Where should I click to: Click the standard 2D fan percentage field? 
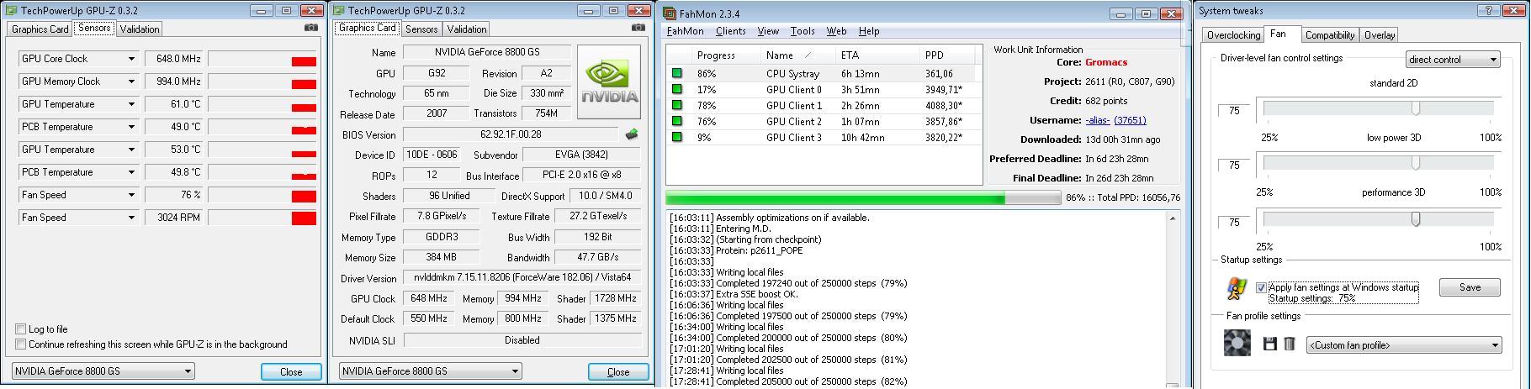point(1234,111)
